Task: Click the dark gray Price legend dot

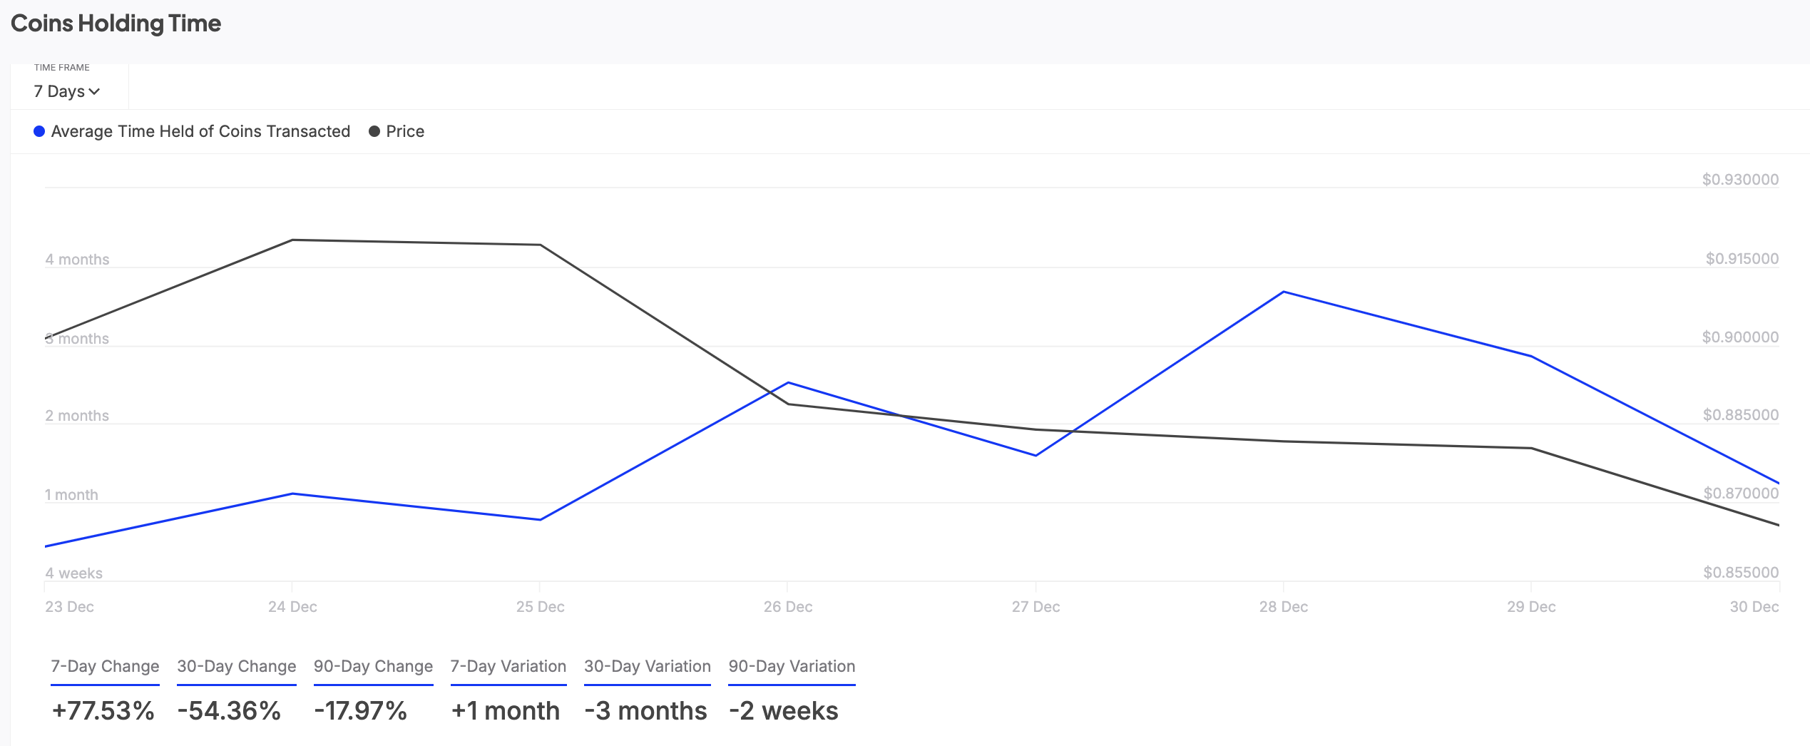Action: pyautogui.click(x=374, y=131)
